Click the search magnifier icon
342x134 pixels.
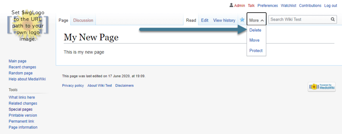point(333,20)
